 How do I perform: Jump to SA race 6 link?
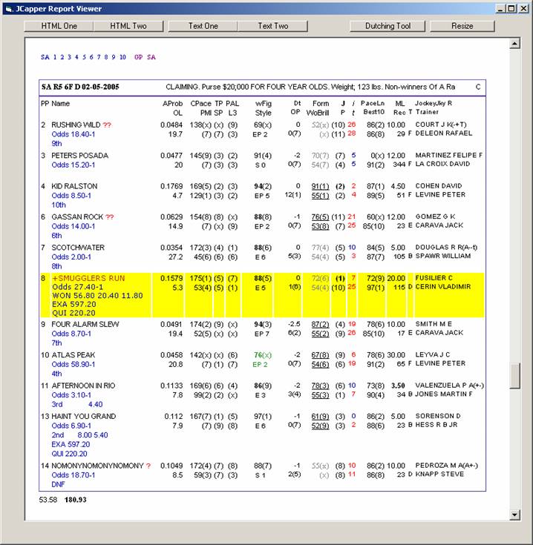pyautogui.click(x=91, y=57)
